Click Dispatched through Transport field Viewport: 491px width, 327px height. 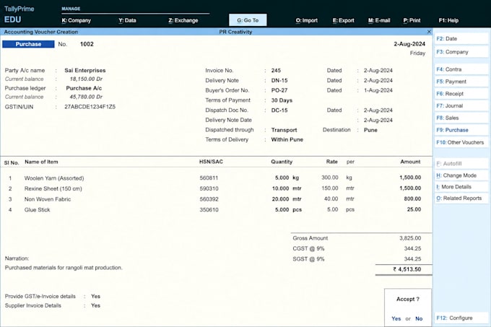pyautogui.click(x=284, y=130)
